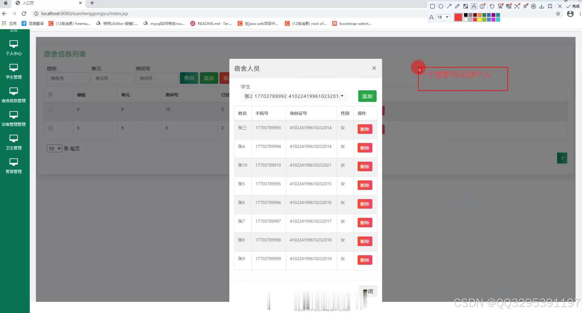This screenshot has width=582, height=313.
Task: Undo the last screenshot annotation
Action: click(492, 6)
